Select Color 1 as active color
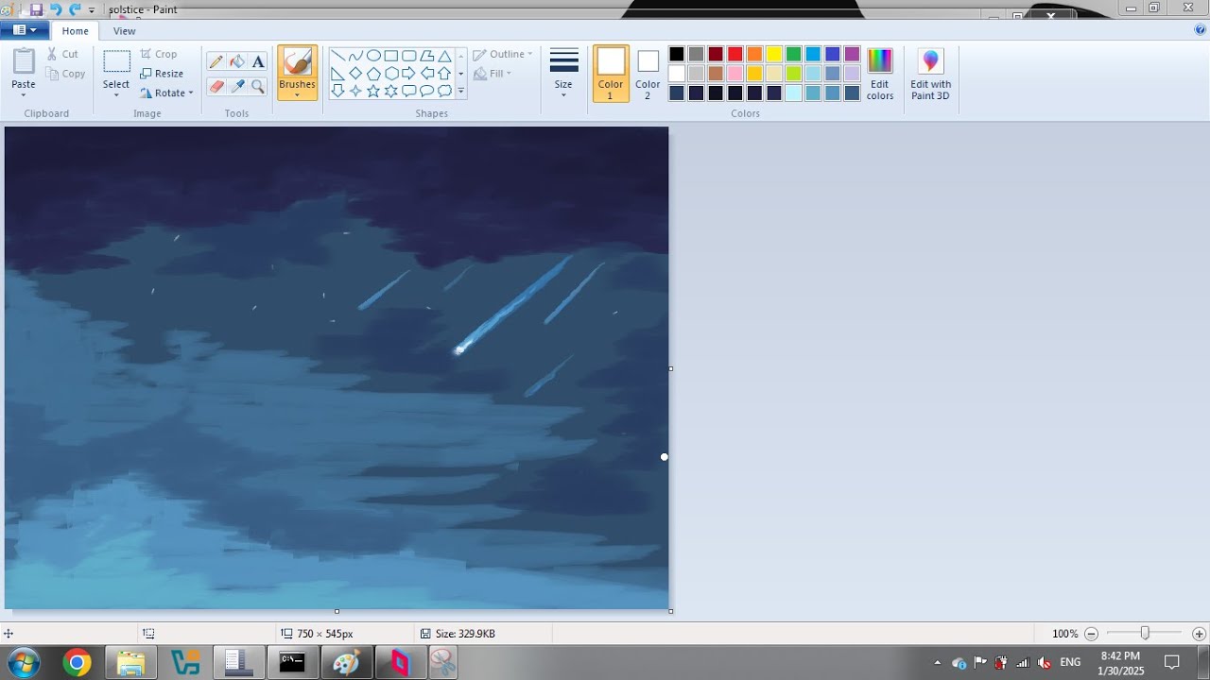 (611, 74)
